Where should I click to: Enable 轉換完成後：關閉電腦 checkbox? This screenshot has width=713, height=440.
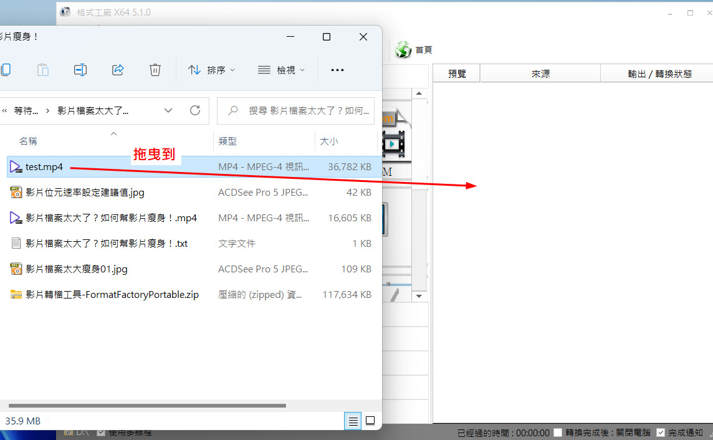558,433
